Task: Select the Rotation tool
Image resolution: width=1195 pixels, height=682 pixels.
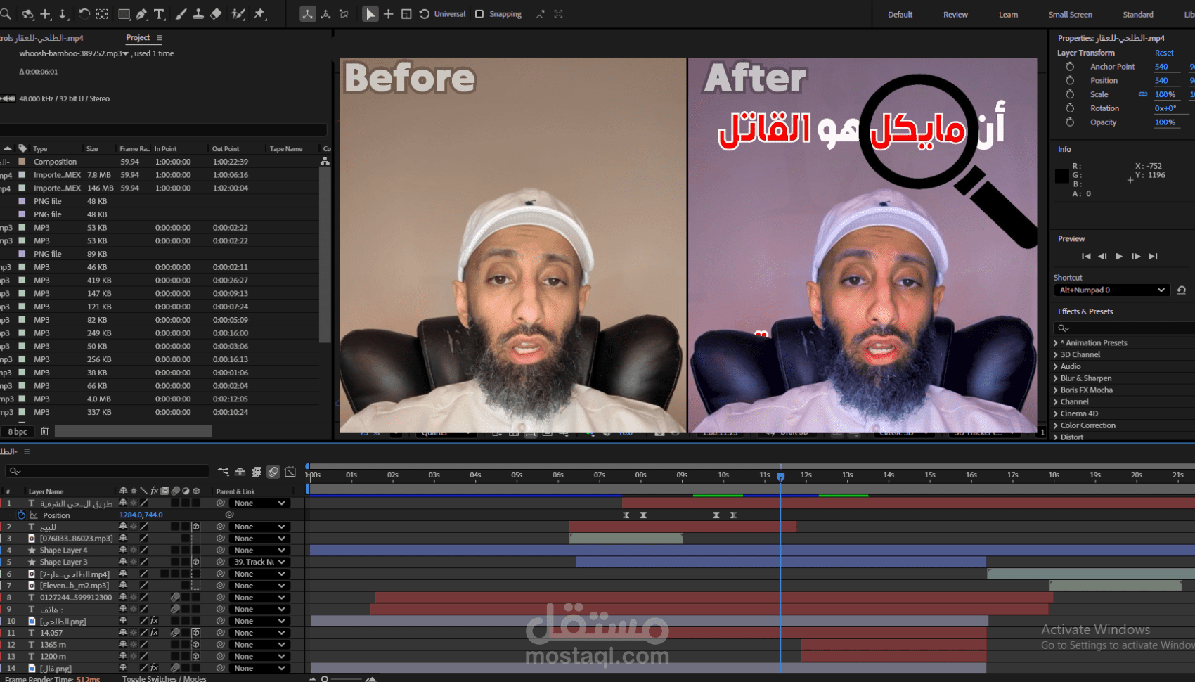Action: (84, 13)
